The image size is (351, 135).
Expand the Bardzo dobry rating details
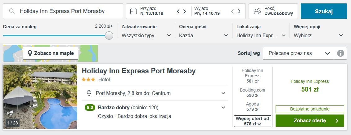(223, 108)
